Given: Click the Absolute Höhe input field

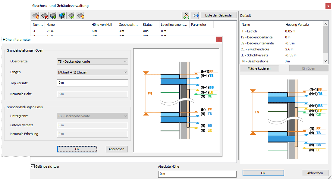Looking at the screenshot, I should (x=197, y=174).
